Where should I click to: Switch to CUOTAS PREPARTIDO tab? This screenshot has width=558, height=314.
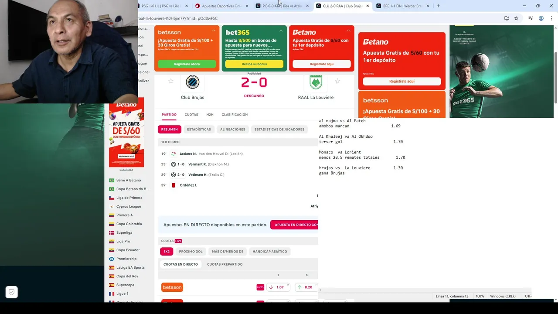pos(225,264)
